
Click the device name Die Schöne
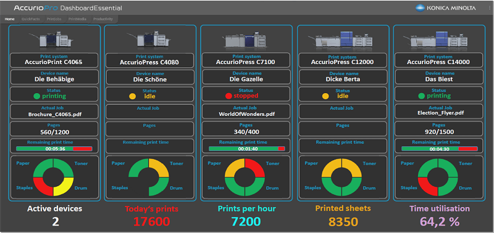pos(150,80)
